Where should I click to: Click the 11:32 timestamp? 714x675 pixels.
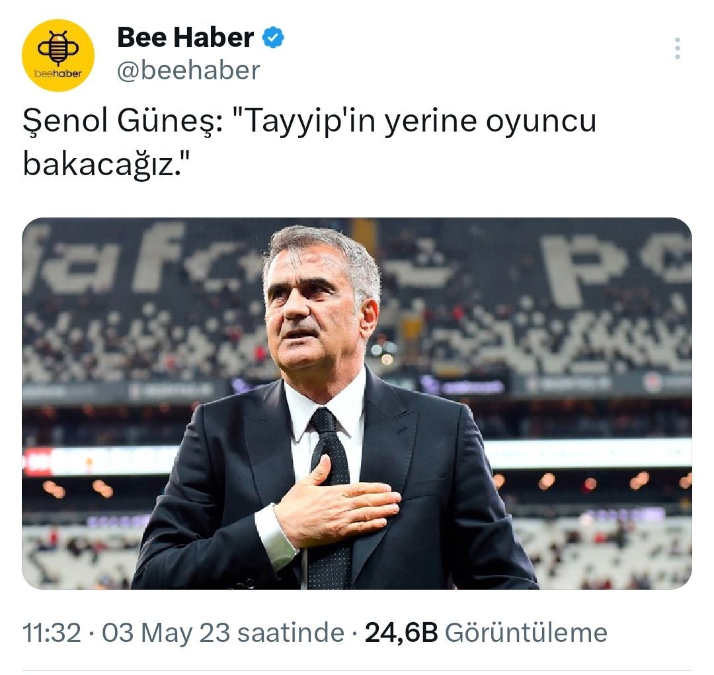coord(52,633)
